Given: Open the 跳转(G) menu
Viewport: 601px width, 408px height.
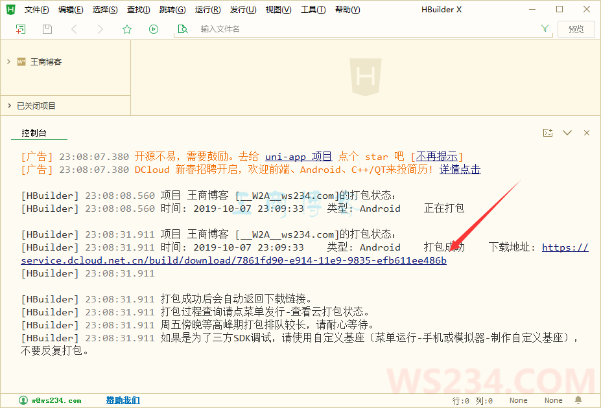Looking at the screenshot, I should pos(172,10).
